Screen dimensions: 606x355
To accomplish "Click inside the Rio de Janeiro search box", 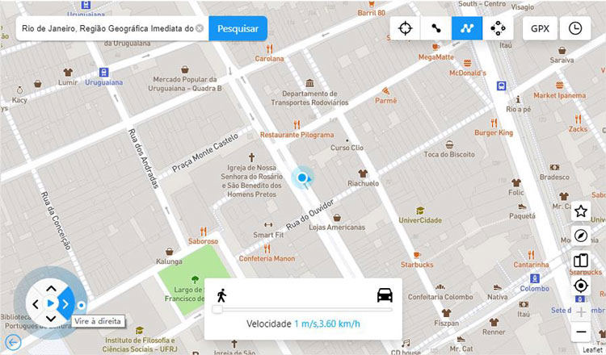I will coord(107,28).
